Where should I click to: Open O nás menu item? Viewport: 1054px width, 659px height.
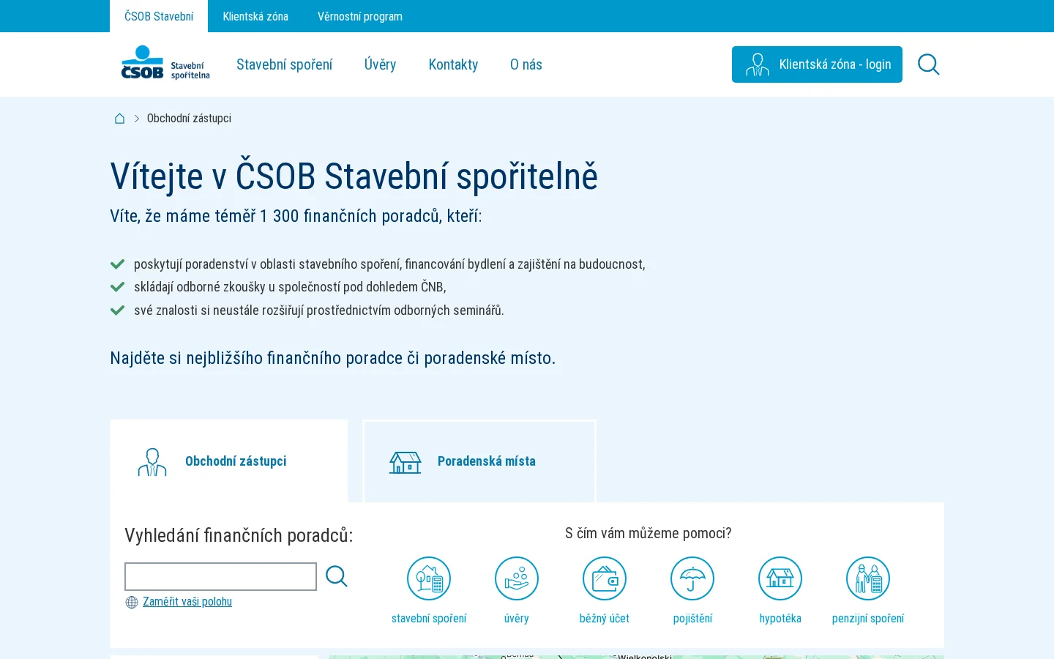pos(526,64)
